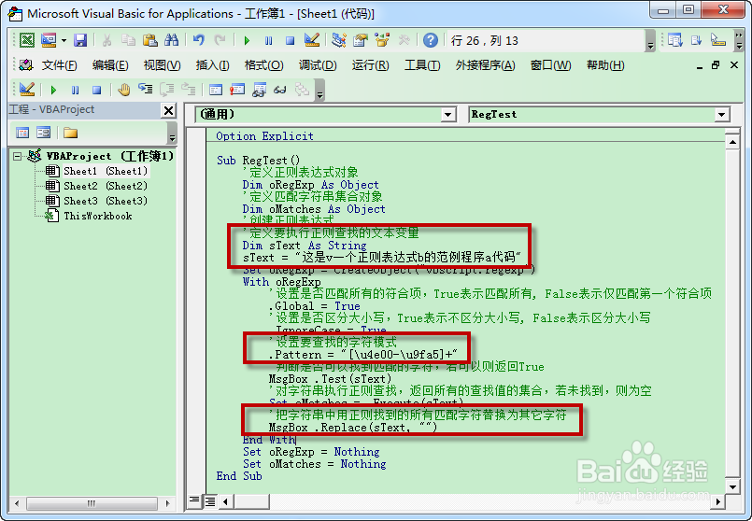
Task: Open 运行(R) menu
Action: pos(370,65)
